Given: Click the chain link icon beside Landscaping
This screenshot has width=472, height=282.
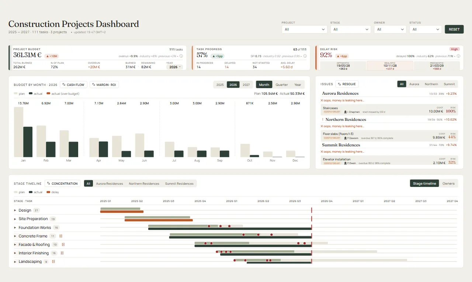Looking at the screenshot, I should [53, 261].
